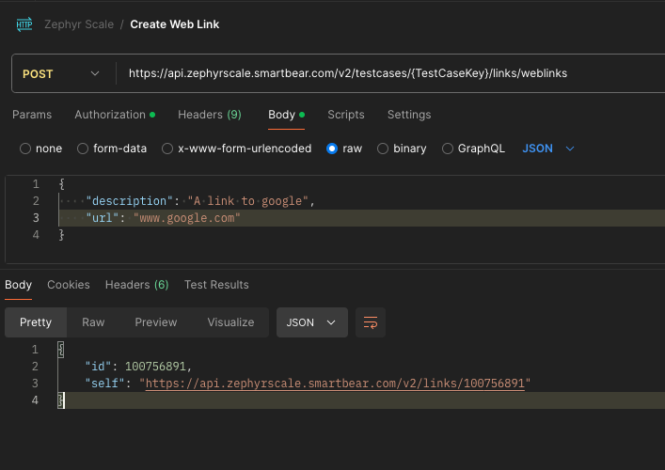Click the HTTP request type icon
Image resolution: width=665 pixels, height=470 pixels.
[24, 24]
